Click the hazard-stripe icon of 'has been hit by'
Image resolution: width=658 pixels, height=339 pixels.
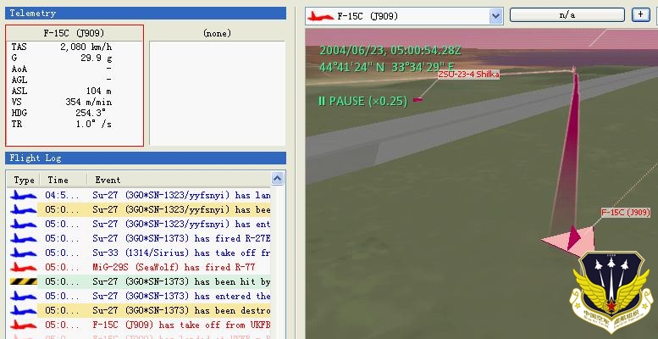[x=24, y=282]
